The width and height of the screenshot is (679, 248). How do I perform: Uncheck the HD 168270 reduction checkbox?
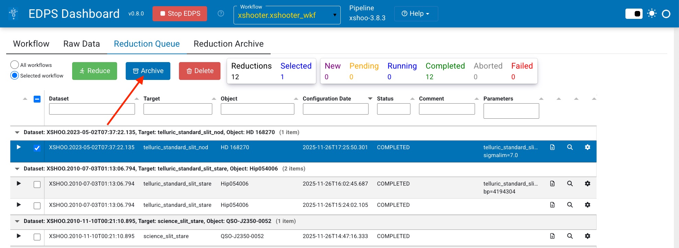tap(37, 148)
